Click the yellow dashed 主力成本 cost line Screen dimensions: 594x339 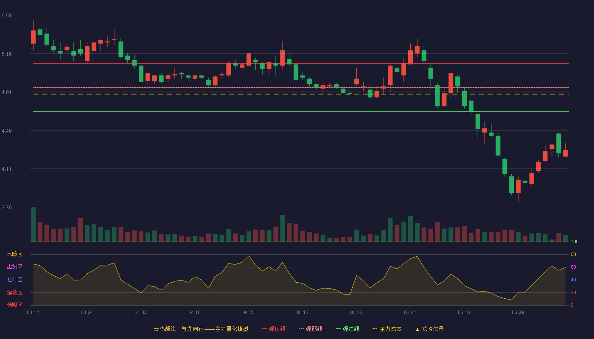coord(301,94)
